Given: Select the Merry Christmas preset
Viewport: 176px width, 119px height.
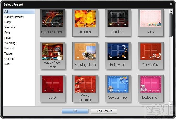Looking at the screenshot, I should 85,88.
